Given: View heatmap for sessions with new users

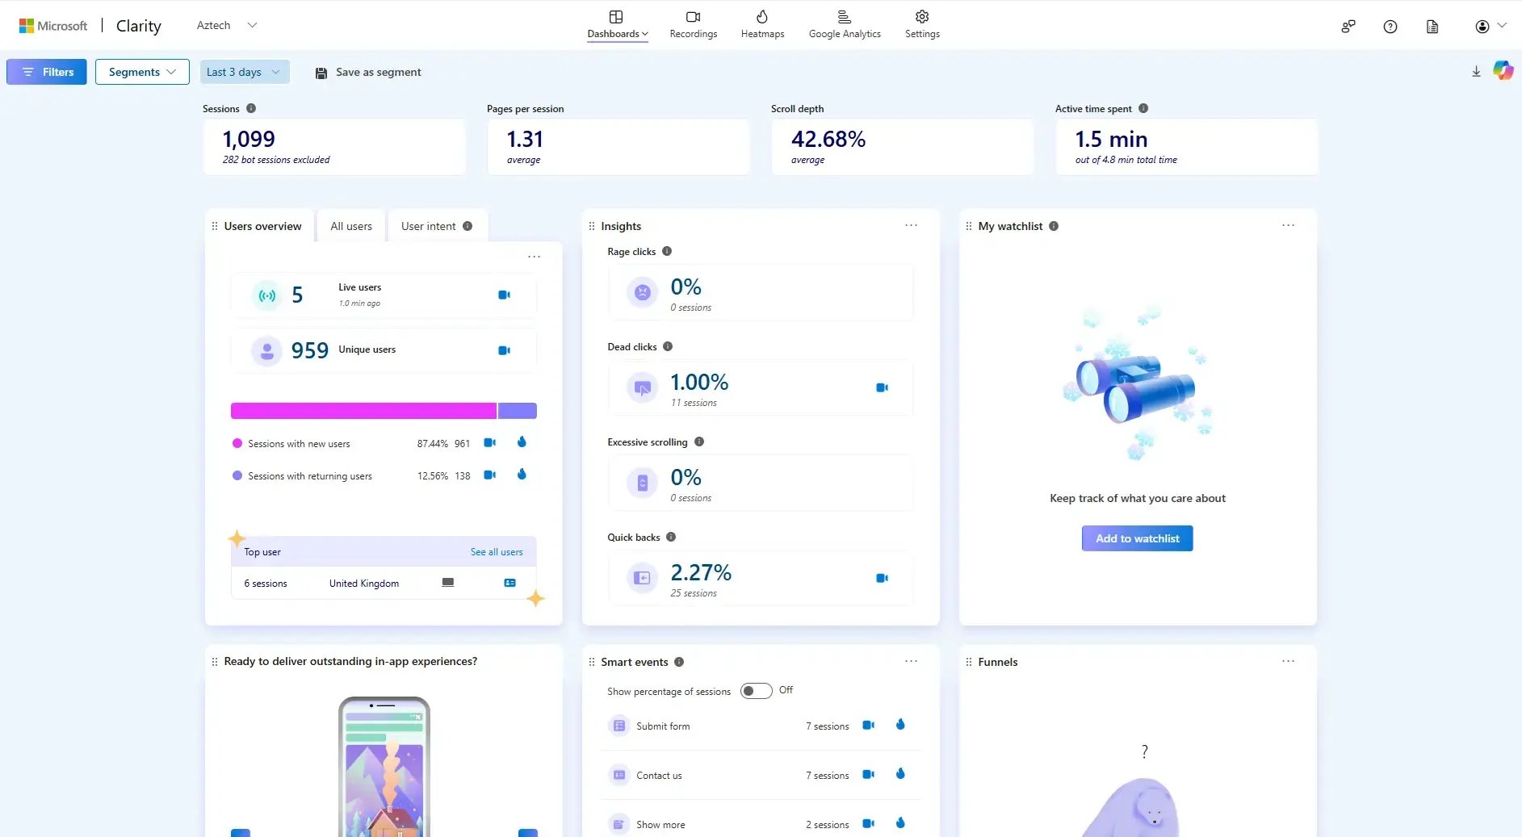Looking at the screenshot, I should click(522, 442).
